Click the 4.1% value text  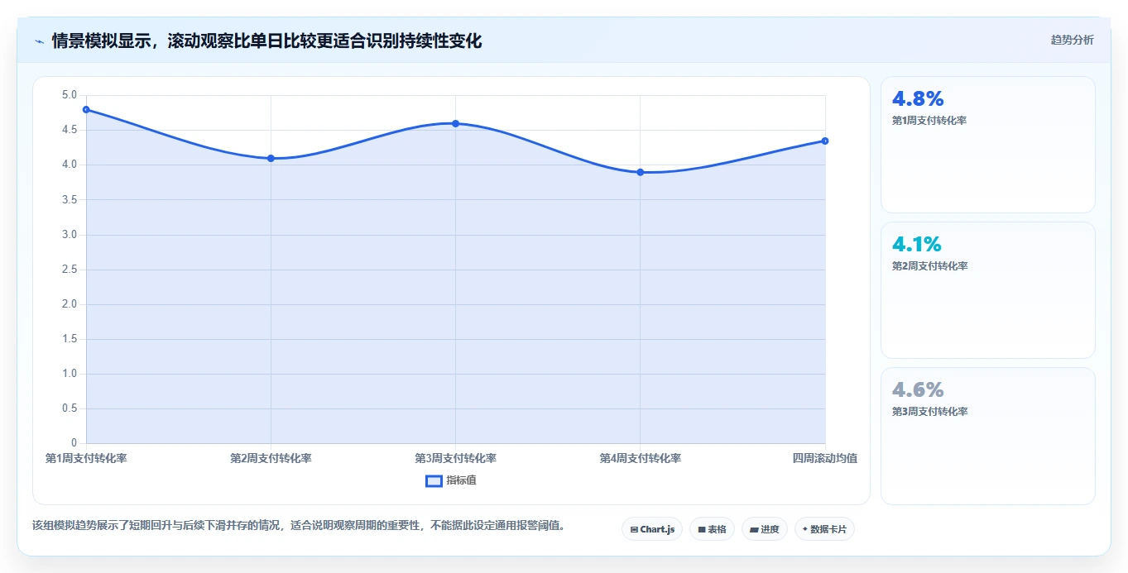[917, 245]
